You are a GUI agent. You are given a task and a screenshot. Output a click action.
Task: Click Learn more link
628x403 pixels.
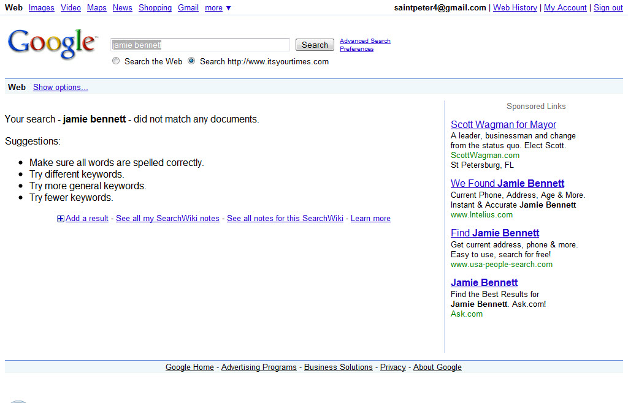tap(370, 218)
